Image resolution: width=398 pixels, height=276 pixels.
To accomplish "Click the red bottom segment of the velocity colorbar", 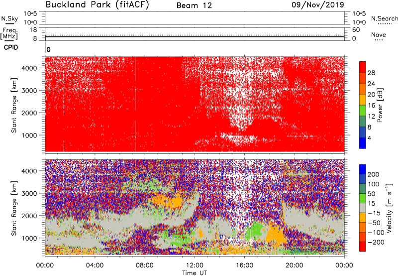I will coord(363,247).
